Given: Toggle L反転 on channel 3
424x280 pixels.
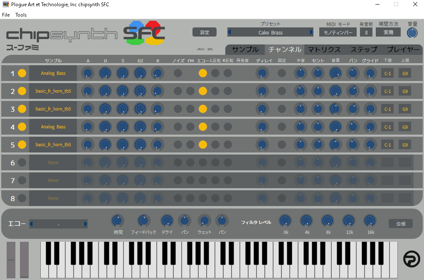Looking at the screenshot, I should (x=215, y=109).
